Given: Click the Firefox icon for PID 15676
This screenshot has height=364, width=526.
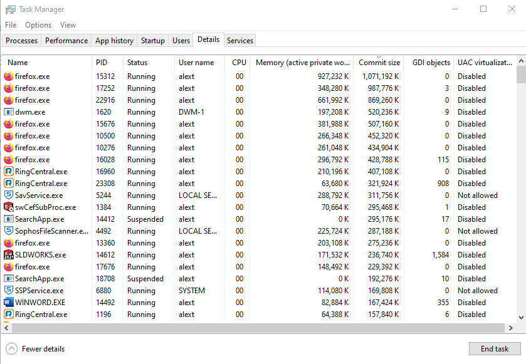Looking at the screenshot, I should click(x=9, y=124).
